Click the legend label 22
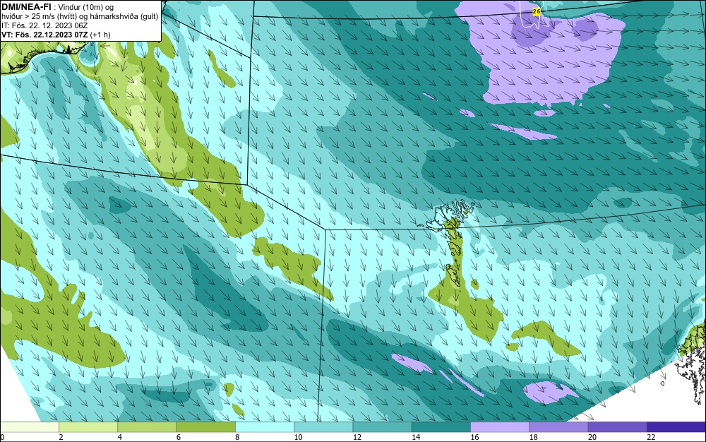Viewport: 706px width, 442px height. coord(651,437)
